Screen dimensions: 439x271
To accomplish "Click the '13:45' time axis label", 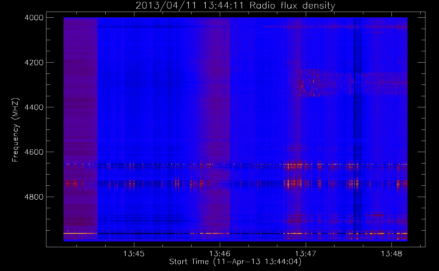I will [134, 254].
